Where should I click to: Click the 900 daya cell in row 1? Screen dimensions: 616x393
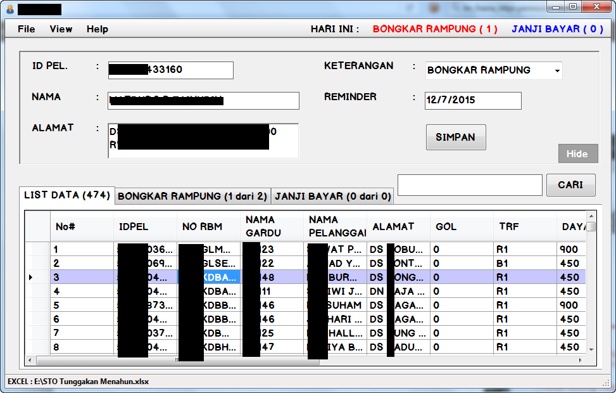(571, 249)
